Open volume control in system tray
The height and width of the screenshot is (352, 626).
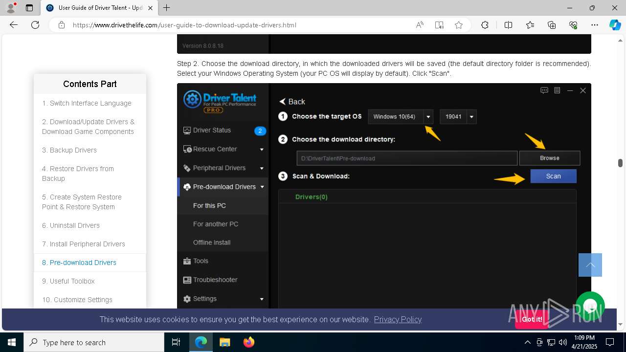tap(562, 342)
